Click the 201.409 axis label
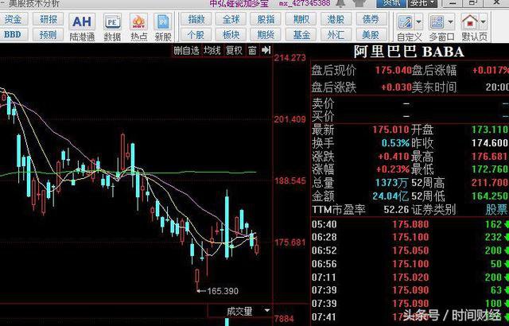This screenshot has width=509, height=326. pos(289,120)
